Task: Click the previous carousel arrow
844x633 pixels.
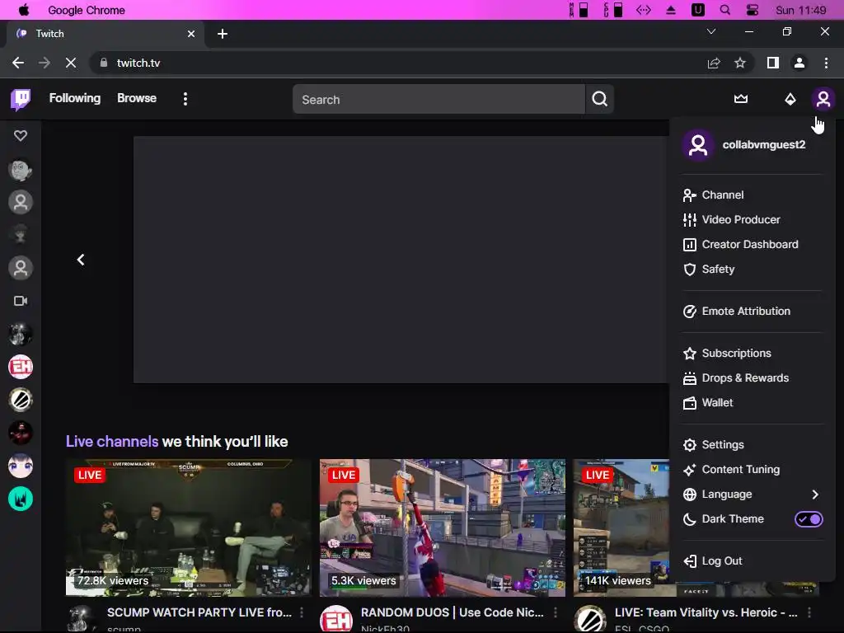Action: tap(81, 260)
